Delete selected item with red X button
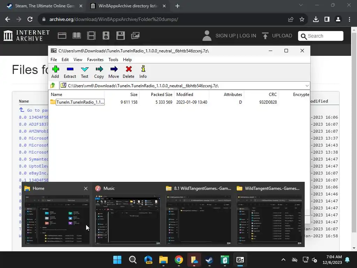The image size is (357, 268). coord(128,72)
